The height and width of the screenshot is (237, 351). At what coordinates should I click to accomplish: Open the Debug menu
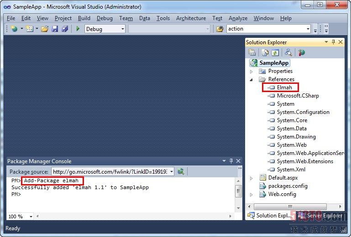(x=105, y=18)
